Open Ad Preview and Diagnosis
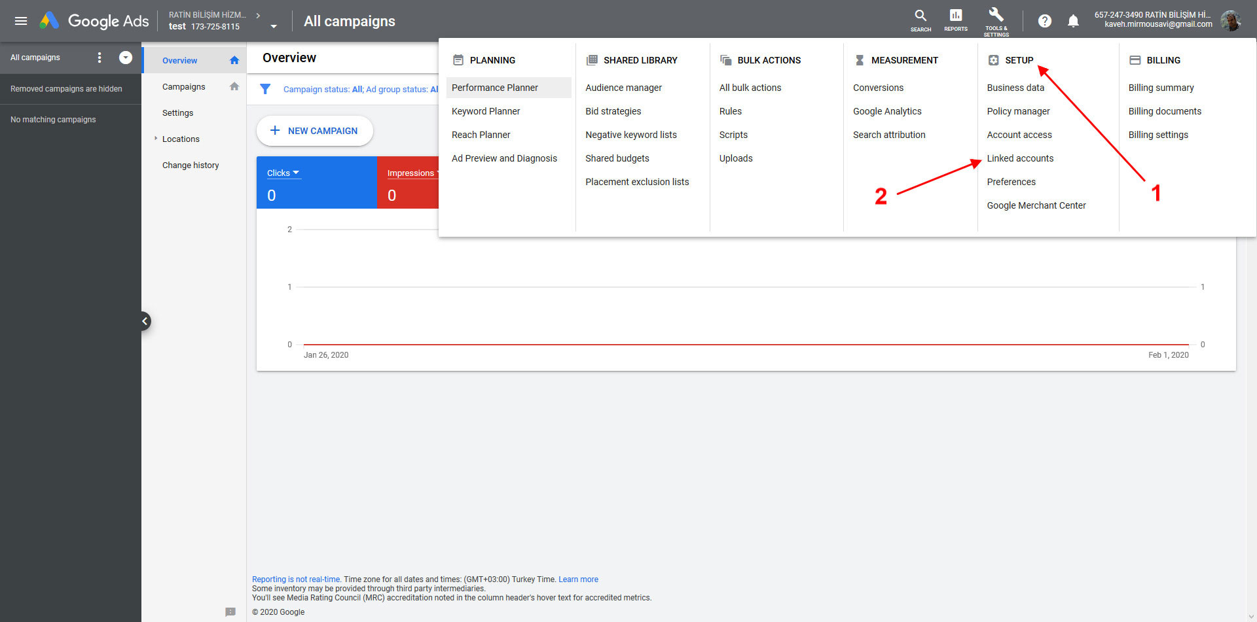 point(504,158)
